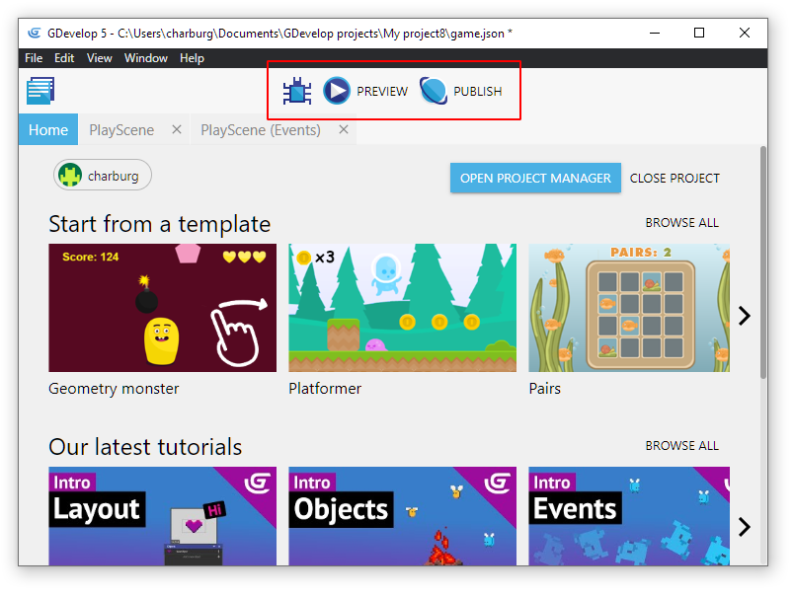Select the Geometry monster template thumbnail
Image resolution: width=794 pixels, height=596 pixels.
[163, 308]
